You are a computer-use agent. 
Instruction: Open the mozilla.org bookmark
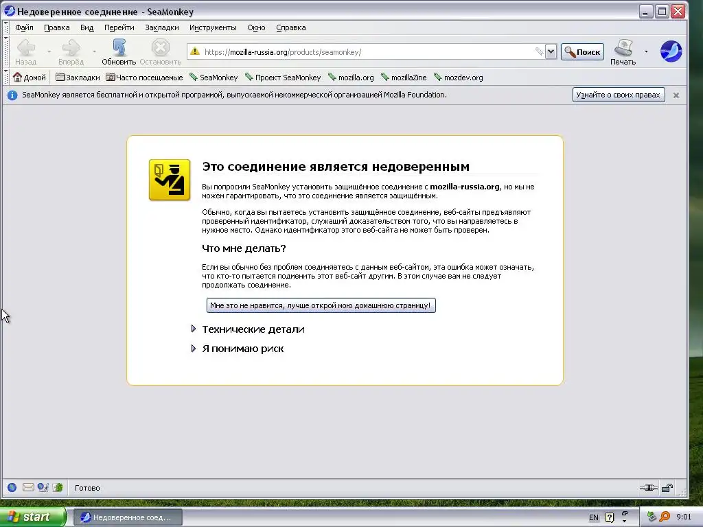[x=351, y=78]
